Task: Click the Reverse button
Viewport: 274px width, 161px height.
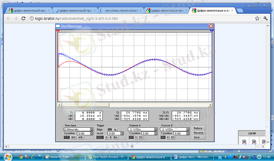Action: pyautogui.click(x=198, y=133)
